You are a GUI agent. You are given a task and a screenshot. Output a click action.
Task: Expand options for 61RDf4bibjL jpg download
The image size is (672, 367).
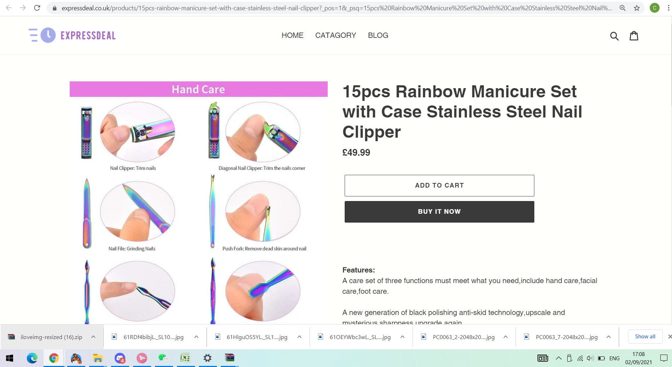196,337
